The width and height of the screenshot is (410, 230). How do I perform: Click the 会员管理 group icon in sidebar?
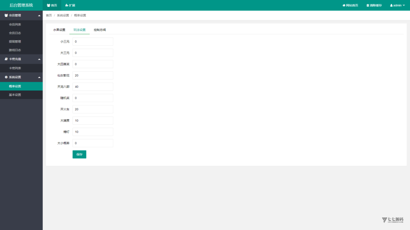point(6,15)
